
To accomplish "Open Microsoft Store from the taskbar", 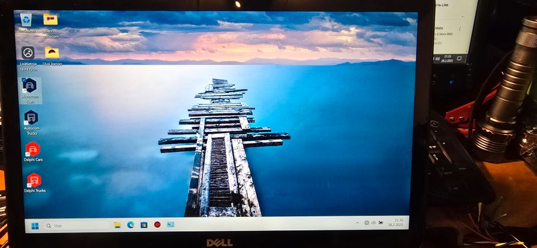I will coord(144,225).
